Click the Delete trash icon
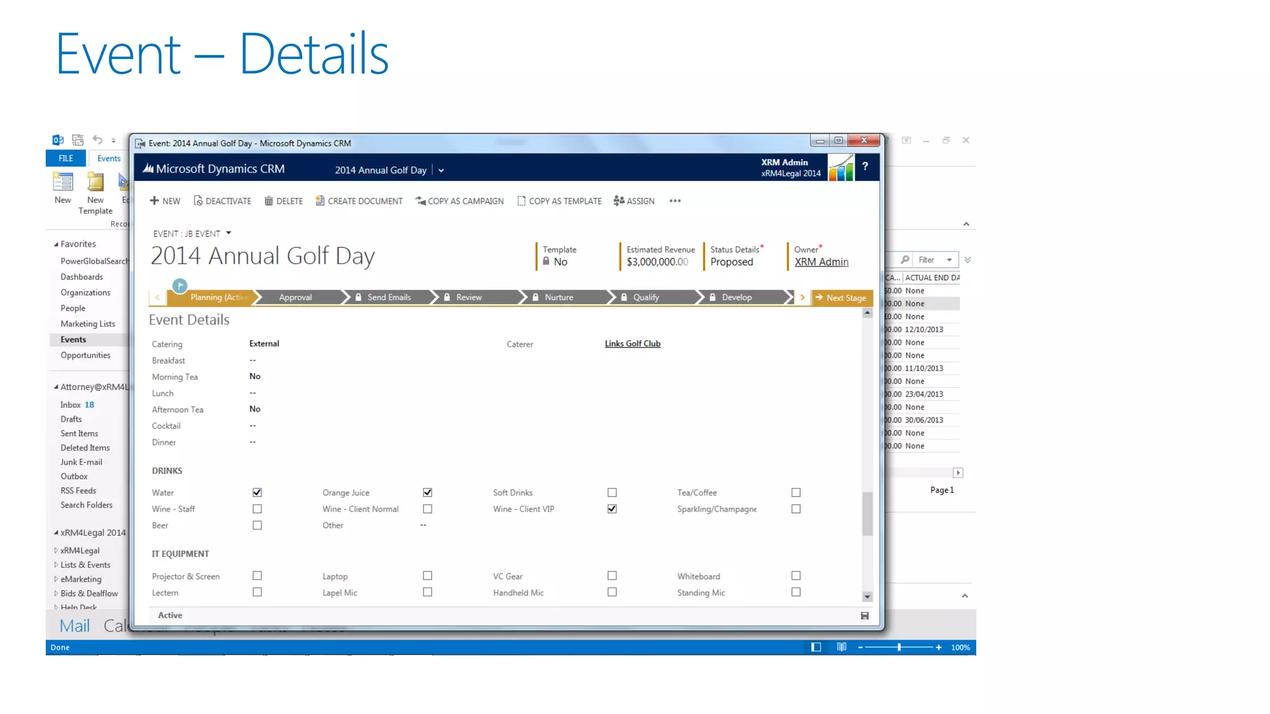This screenshot has width=1270, height=714. coord(269,201)
